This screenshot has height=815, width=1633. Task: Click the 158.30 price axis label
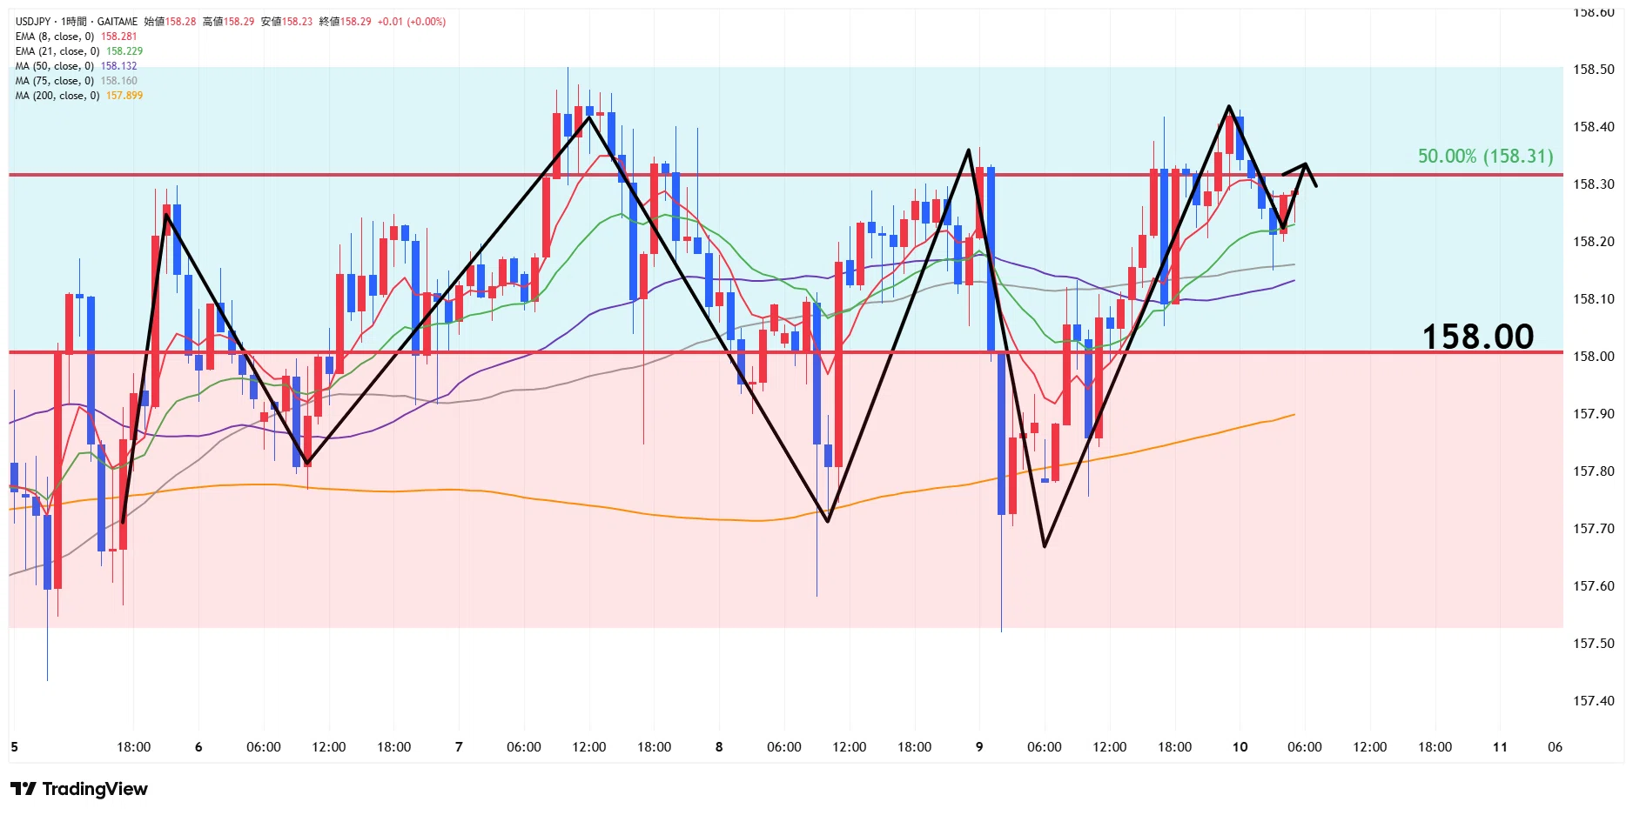[1593, 184]
